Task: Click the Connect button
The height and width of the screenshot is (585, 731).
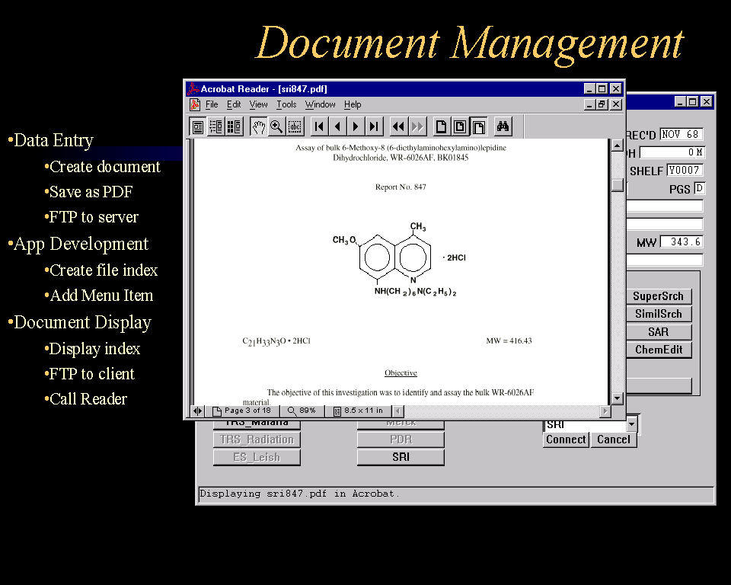Action: click(566, 440)
